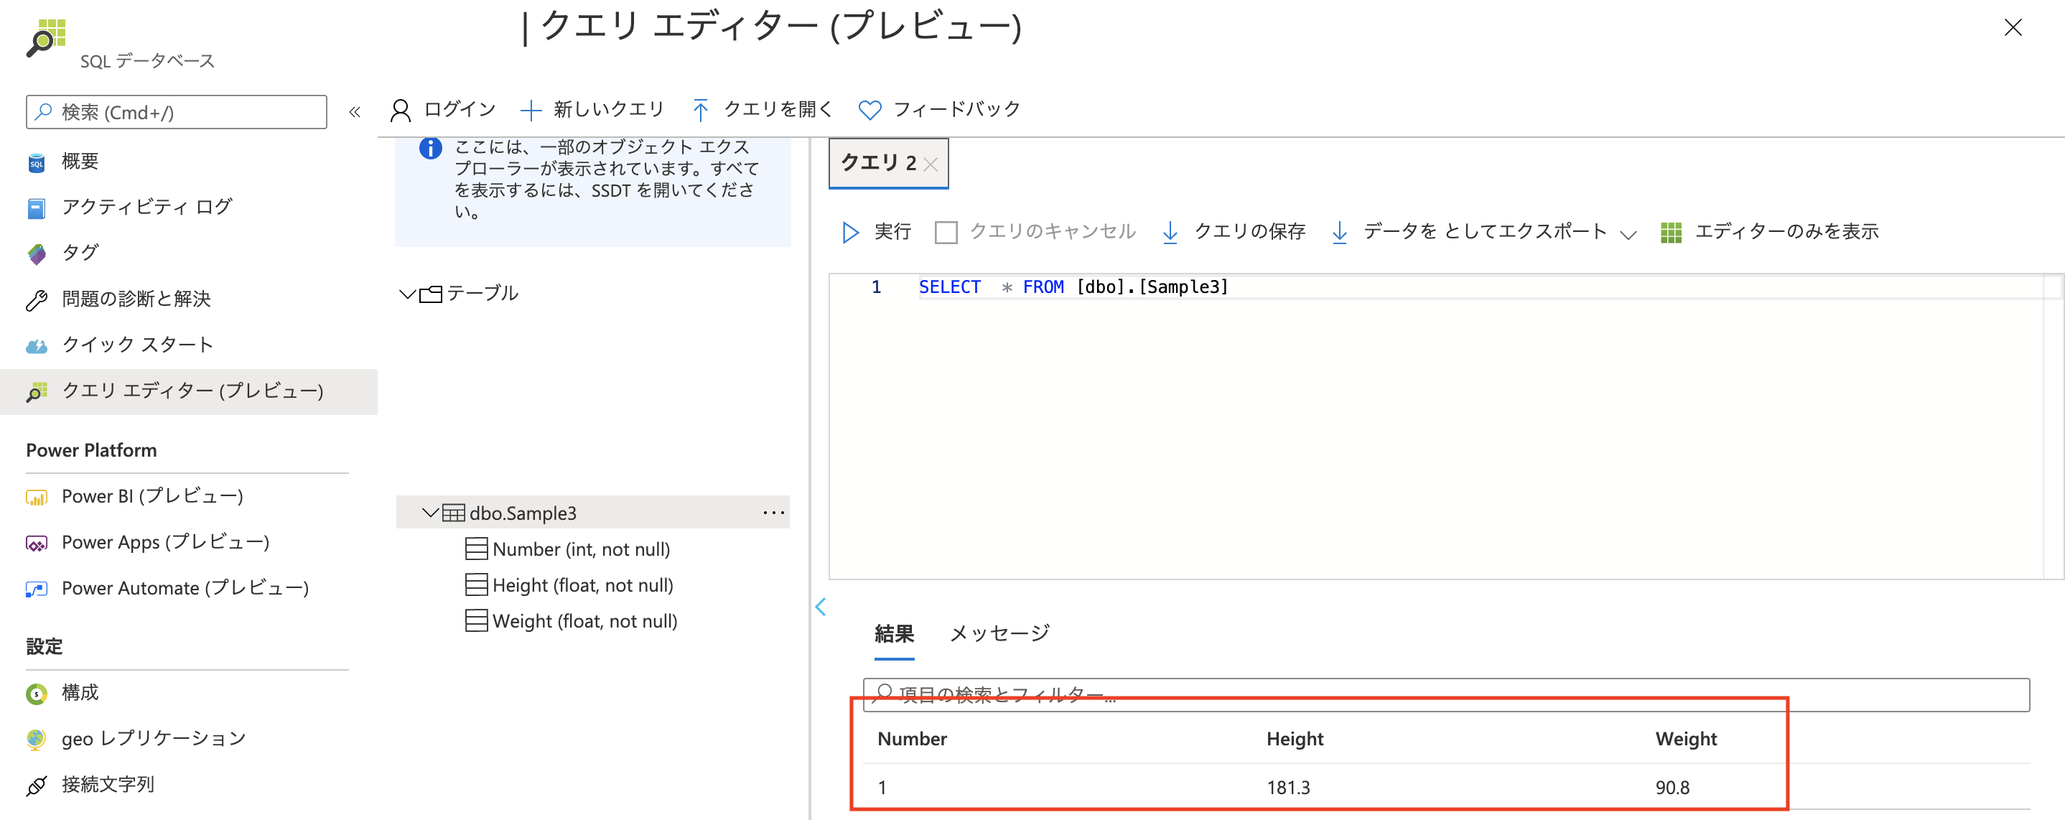Screen dimensions: 2065x820
Task: Open geo レプリケーション globe icon
Action: point(36,739)
